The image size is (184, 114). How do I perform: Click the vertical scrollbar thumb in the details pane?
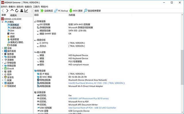[x=182, y=67]
